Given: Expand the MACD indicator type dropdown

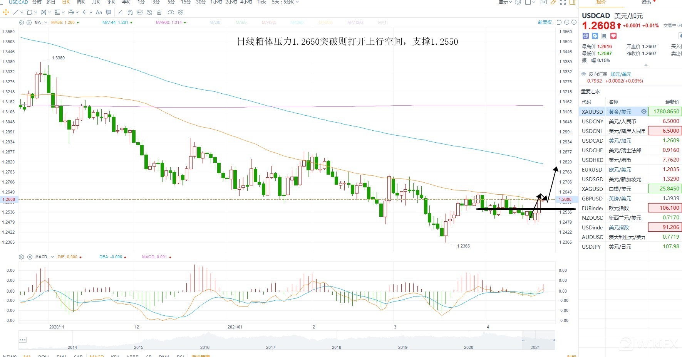Looking at the screenshot, I should coord(52,257).
